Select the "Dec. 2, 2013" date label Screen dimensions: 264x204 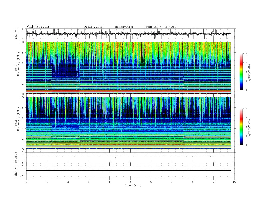click(x=93, y=27)
